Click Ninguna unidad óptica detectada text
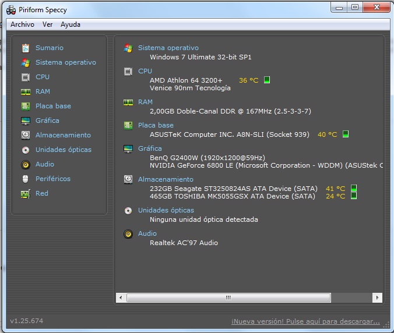The width and height of the screenshot is (394, 333). pos(204,219)
